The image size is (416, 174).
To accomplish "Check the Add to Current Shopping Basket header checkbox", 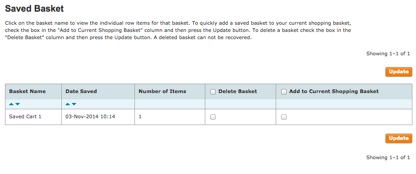I will pyautogui.click(x=284, y=92).
